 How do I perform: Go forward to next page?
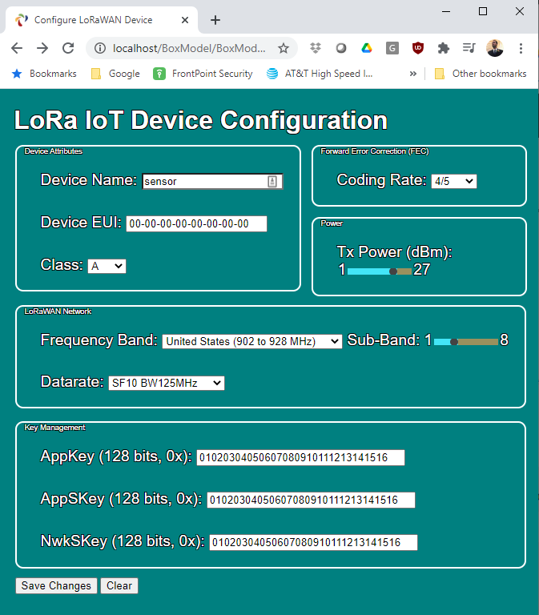pyautogui.click(x=42, y=48)
